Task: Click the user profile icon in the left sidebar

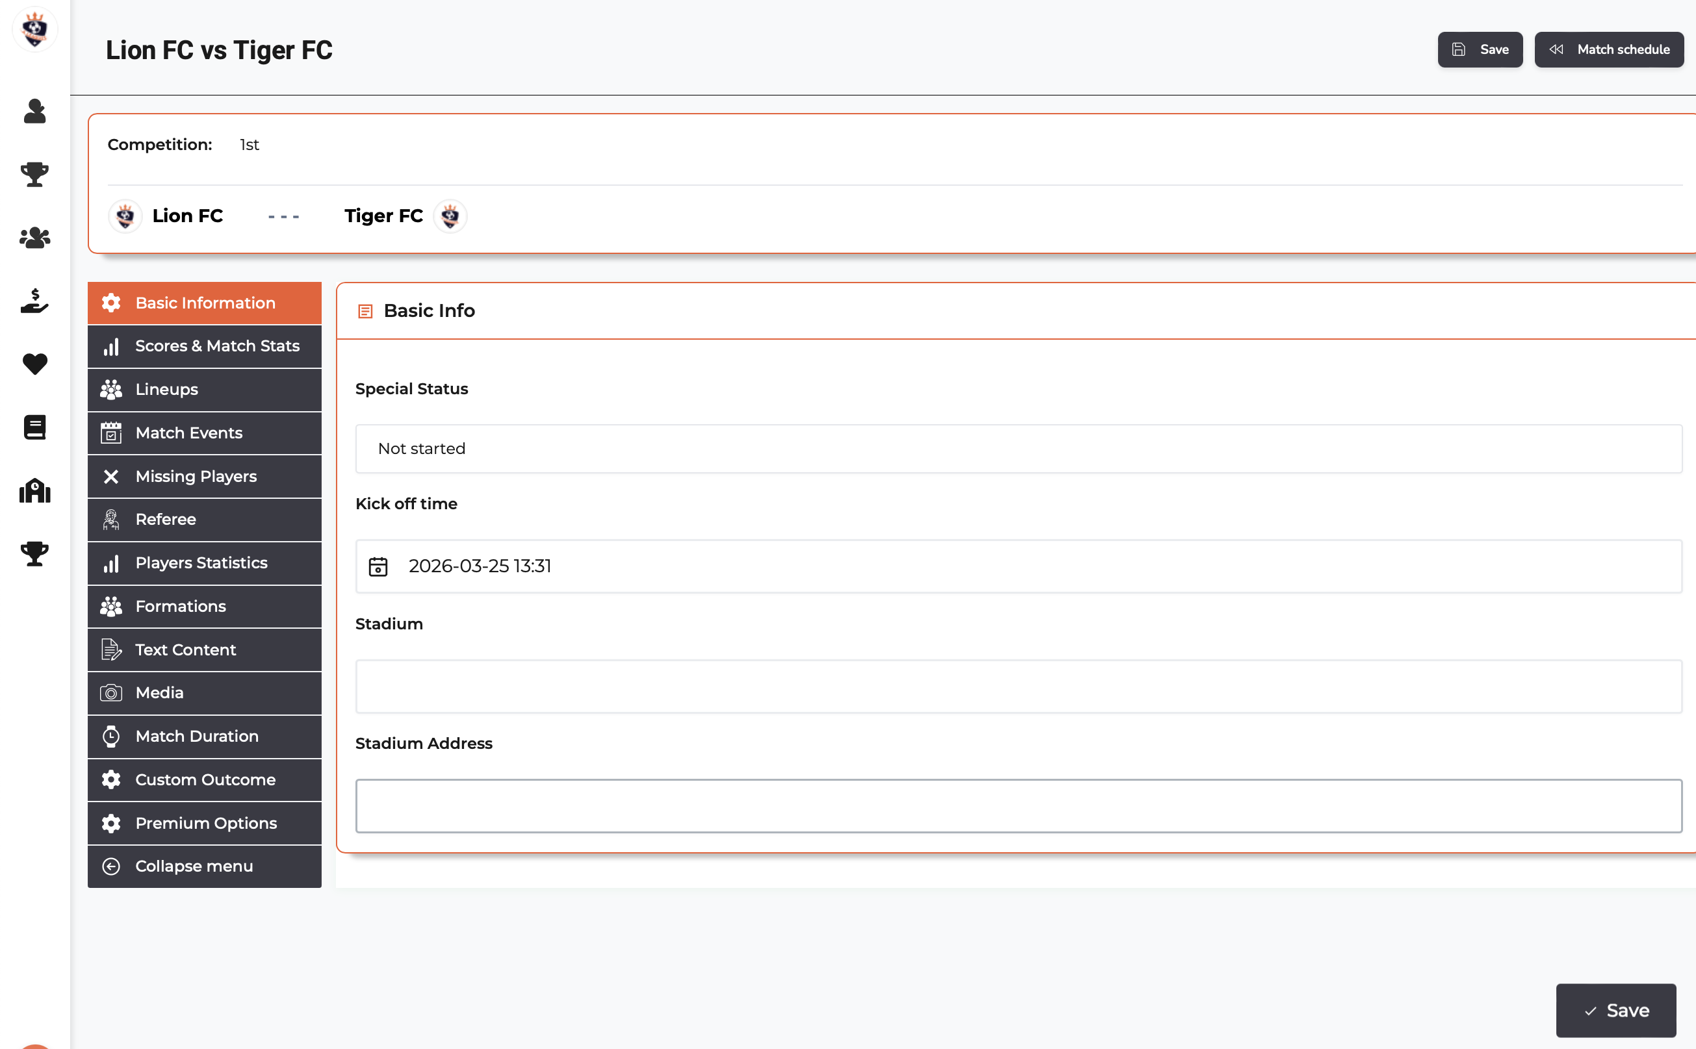Action: 34,111
